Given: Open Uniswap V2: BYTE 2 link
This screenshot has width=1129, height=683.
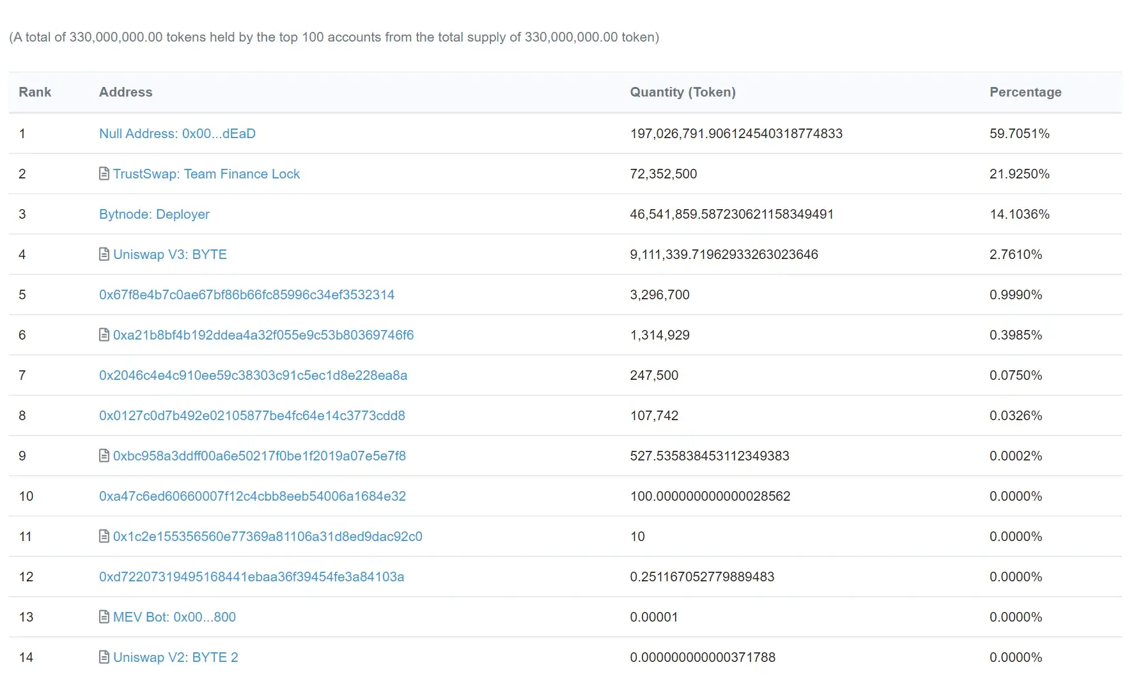Looking at the screenshot, I should click(x=176, y=657).
